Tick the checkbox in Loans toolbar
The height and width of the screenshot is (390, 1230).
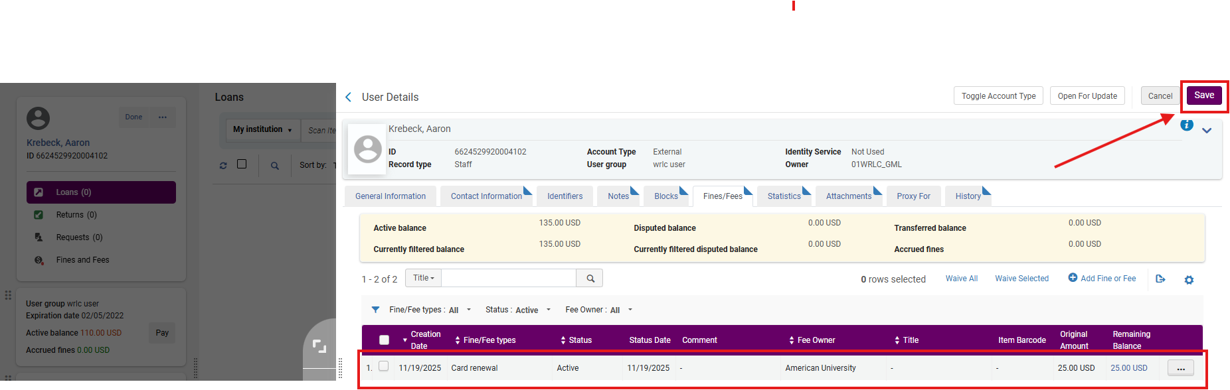[x=242, y=164]
